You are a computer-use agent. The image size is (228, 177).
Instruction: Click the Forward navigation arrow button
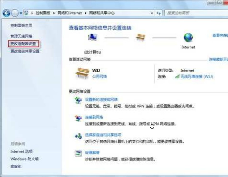point(15,13)
